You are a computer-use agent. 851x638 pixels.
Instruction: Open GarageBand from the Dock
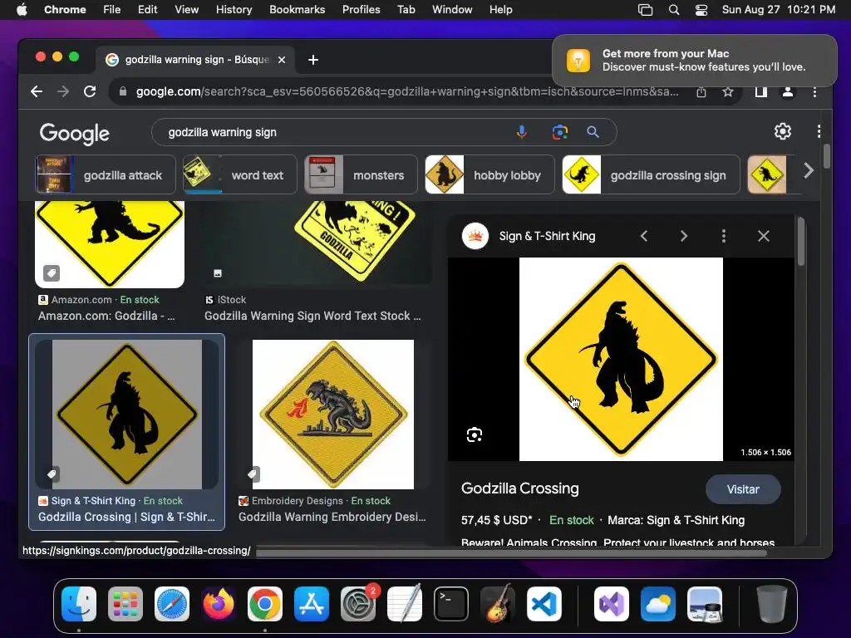coord(498,604)
